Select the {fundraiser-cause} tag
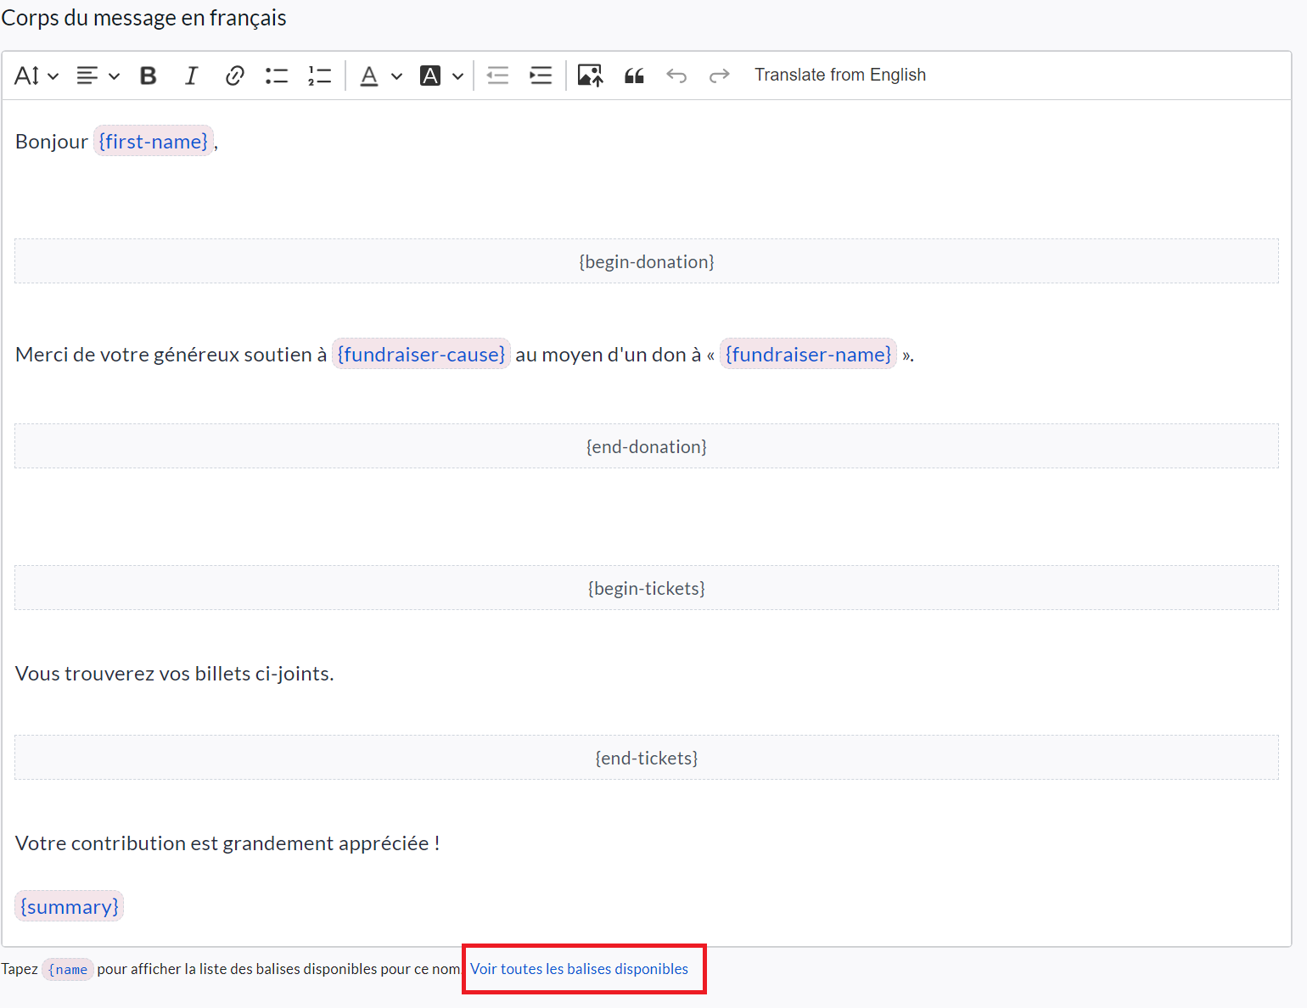Viewport: 1307px width, 1008px height. [x=421, y=354]
